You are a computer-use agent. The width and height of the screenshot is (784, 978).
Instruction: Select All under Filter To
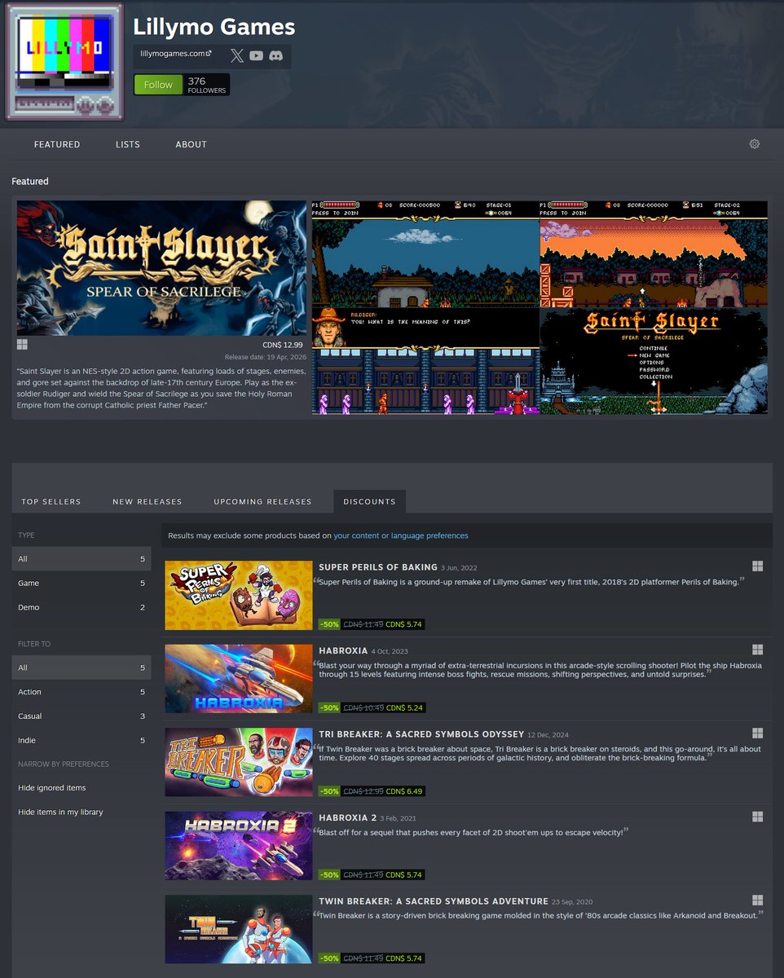(81, 667)
